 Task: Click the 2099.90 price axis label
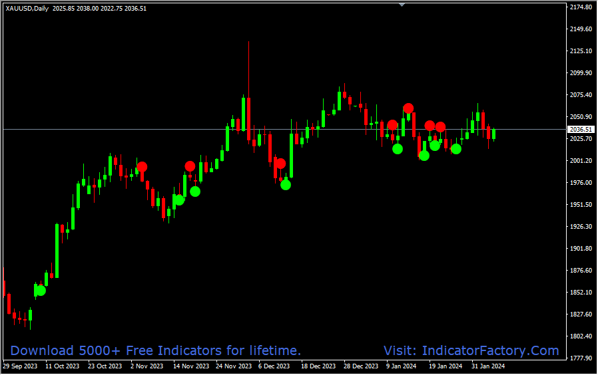[581, 72]
